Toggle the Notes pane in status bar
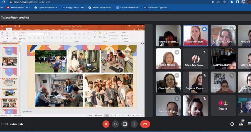 90,115
